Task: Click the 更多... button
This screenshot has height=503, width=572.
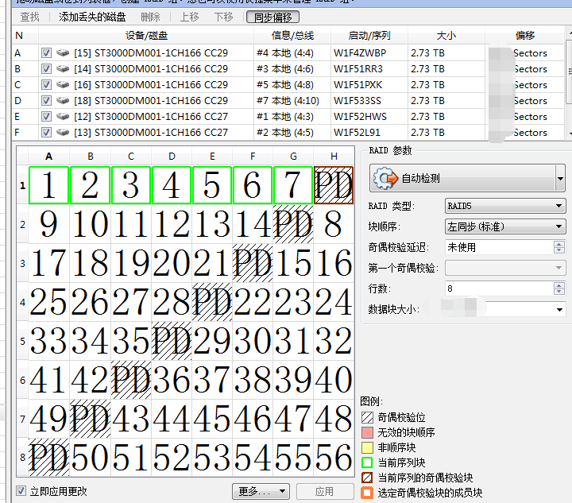Action: click(260, 491)
